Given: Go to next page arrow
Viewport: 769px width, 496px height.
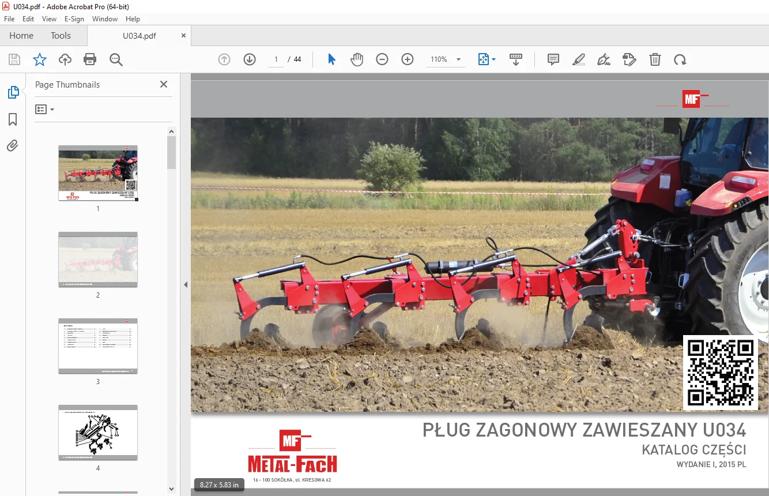Looking at the screenshot, I should point(250,59).
